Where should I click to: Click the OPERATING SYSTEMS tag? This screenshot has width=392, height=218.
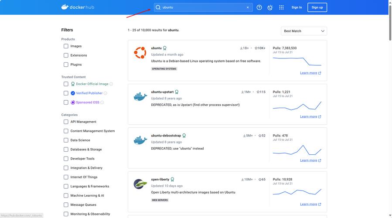[x=164, y=69]
